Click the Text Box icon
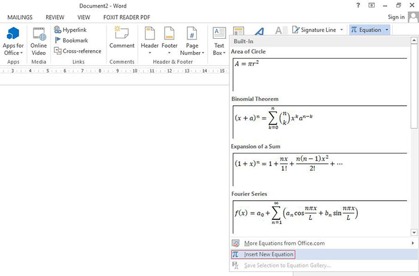The height and width of the screenshot is (276, 419). tap(219, 39)
